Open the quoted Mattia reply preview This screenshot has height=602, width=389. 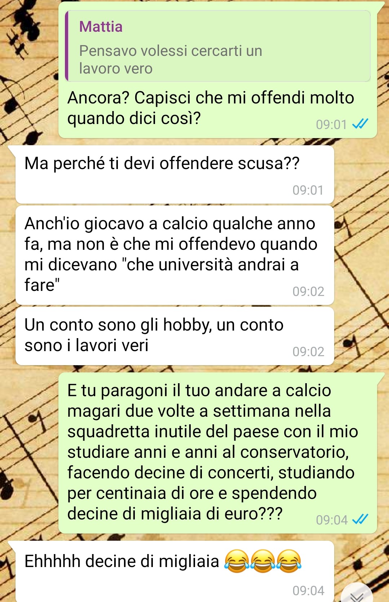[218, 46]
